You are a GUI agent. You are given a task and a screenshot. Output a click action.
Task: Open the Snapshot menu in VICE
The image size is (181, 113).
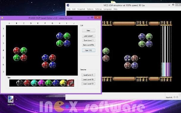(81, 9)
